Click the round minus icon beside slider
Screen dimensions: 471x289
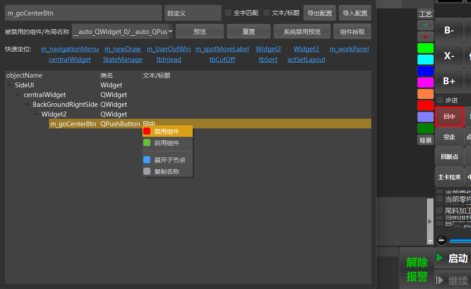441,240
